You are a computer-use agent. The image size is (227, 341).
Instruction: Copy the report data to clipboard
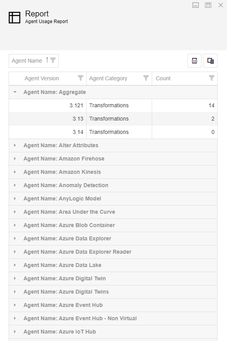point(210,61)
